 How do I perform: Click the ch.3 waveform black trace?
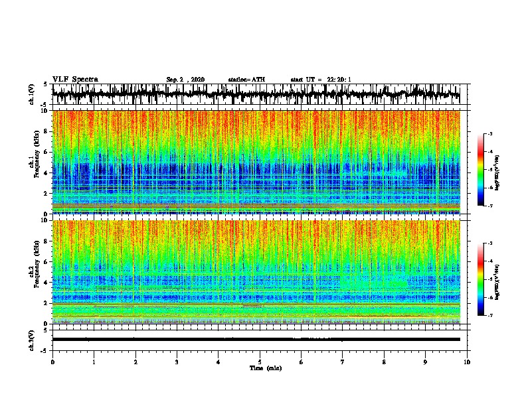coord(256,340)
